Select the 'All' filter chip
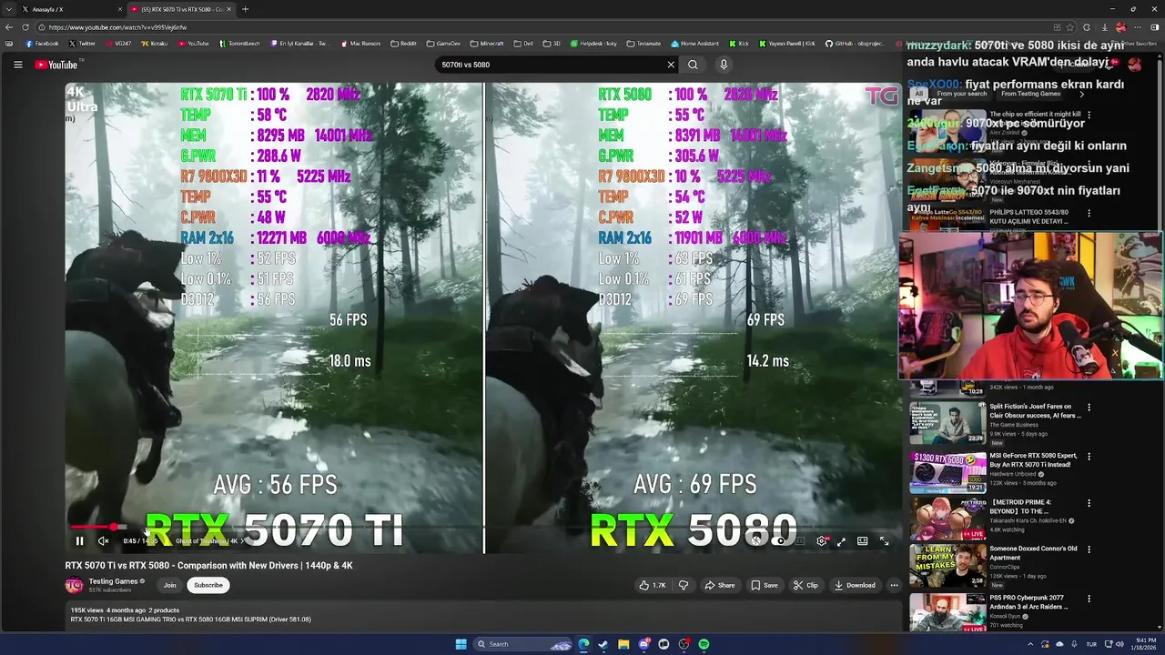The image size is (1165, 655). pyautogui.click(x=918, y=94)
